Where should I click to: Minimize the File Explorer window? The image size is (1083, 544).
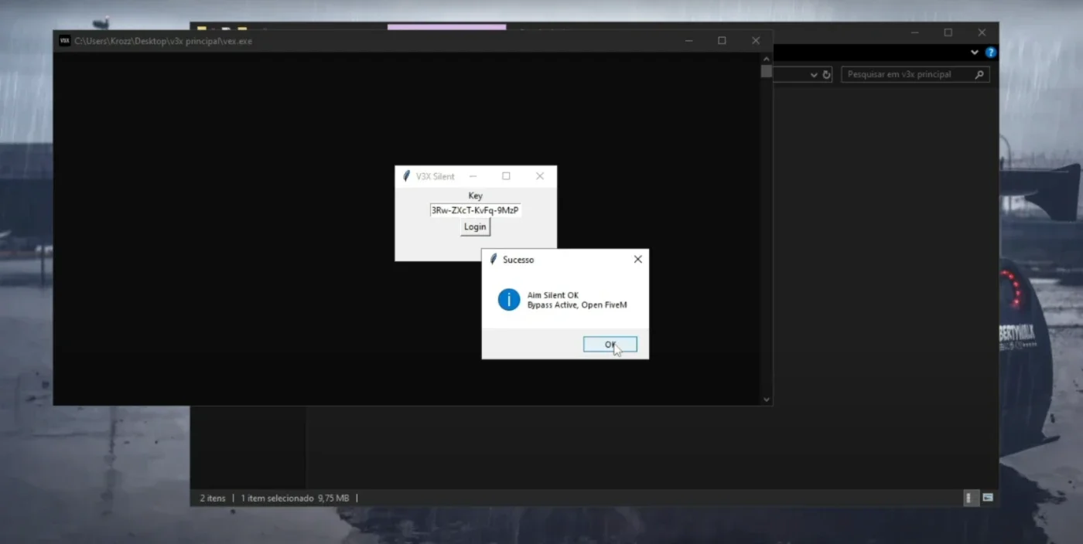click(914, 32)
